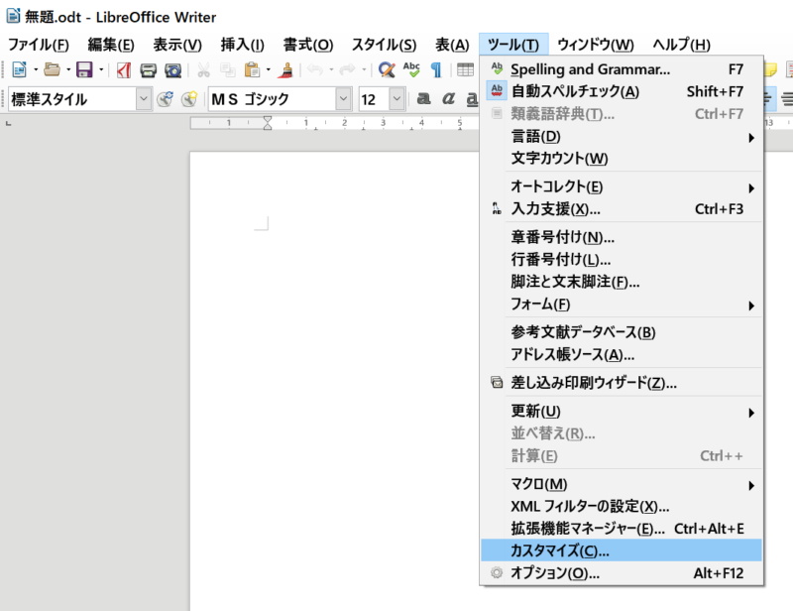793x611 pixels.
Task: Toggle formatting marks with the pilcrow icon
Action: coord(435,69)
